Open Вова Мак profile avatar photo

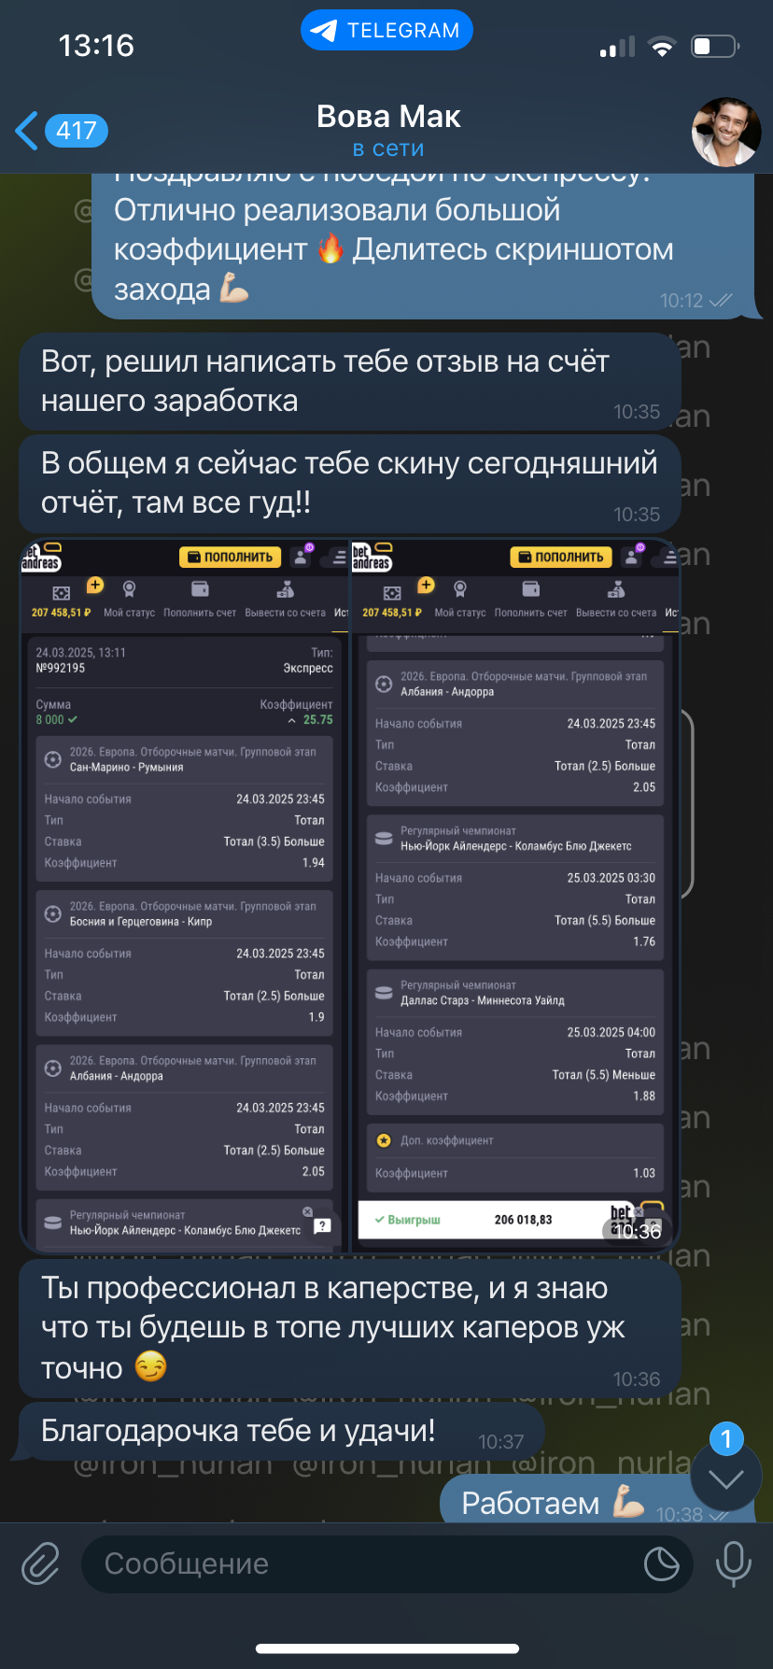[725, 131]
